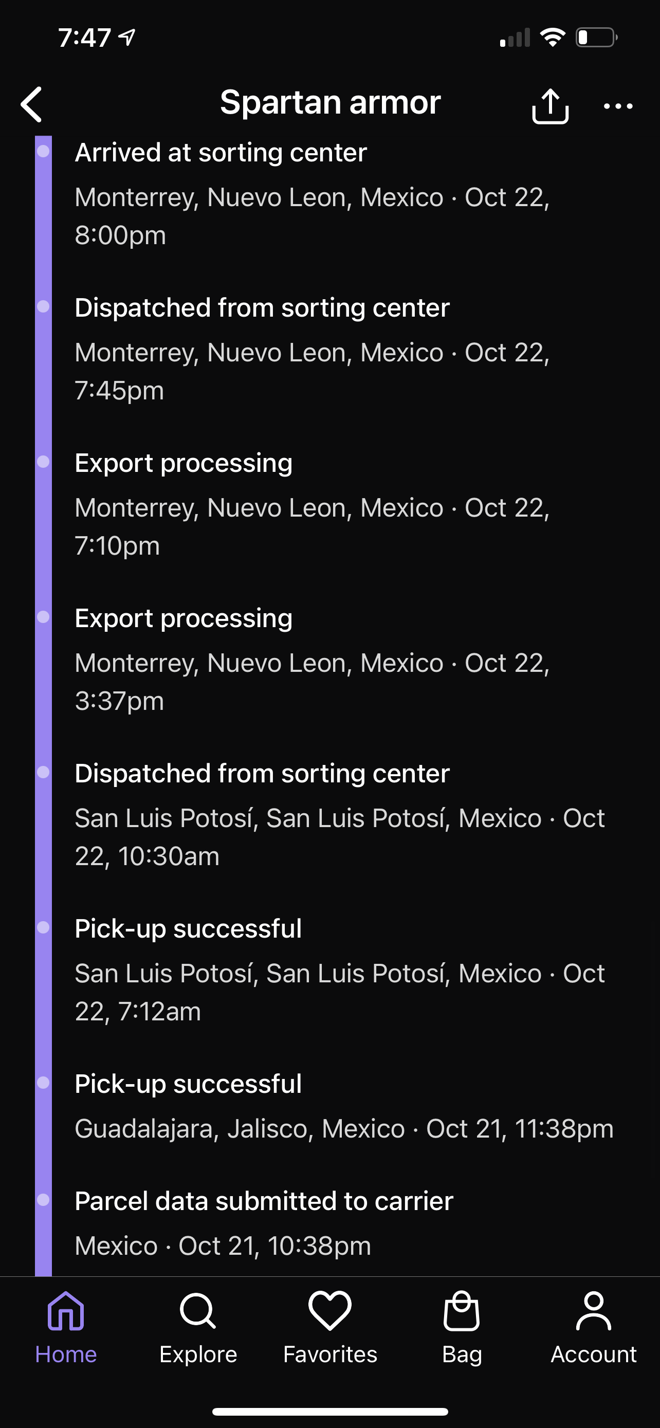This screenshot has height=1428, width=660.
Task: Tap the back arrow icon
Action: [32, 104]
